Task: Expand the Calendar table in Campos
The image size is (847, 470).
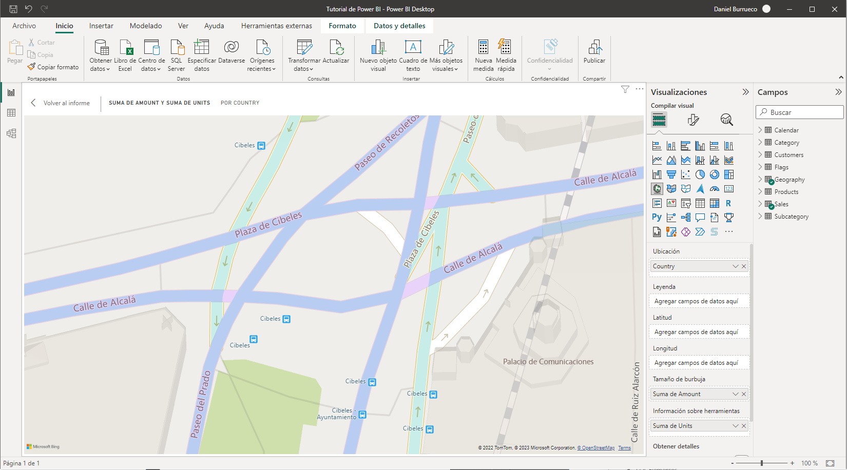Action: (x=760, y=130)
